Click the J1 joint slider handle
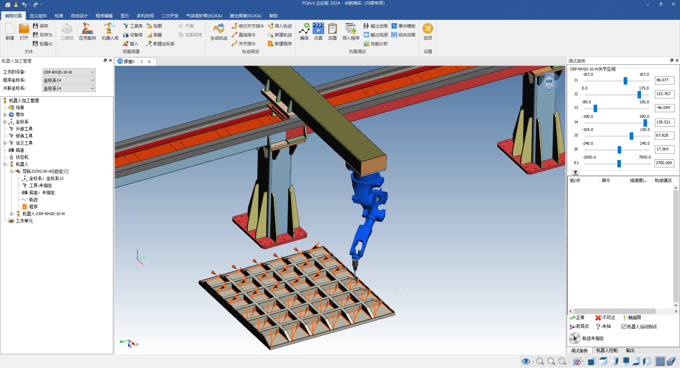 coord(625,81)
